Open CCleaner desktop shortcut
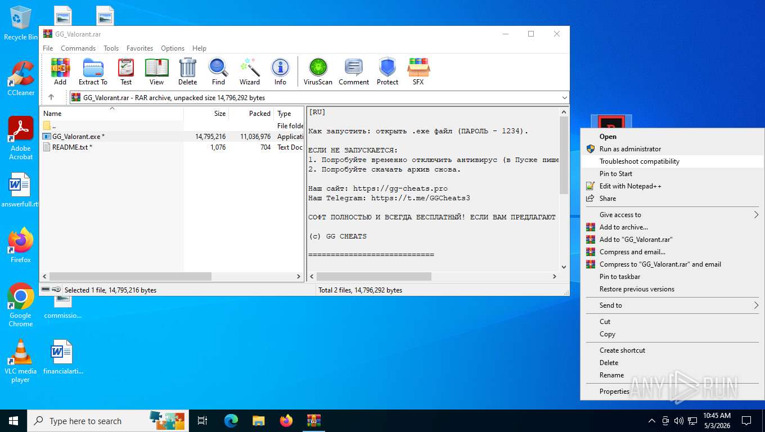Screen dimensions: 765x432 pyautogui.click(x=21, y=79)
